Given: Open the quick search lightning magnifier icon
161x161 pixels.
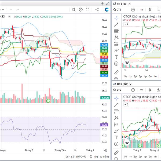Looking at the screenshot, I should point(74,10).
